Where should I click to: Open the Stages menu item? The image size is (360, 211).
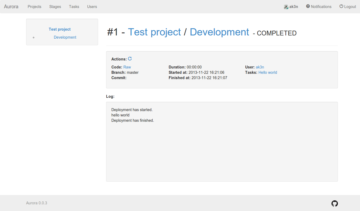pos(55,7)
